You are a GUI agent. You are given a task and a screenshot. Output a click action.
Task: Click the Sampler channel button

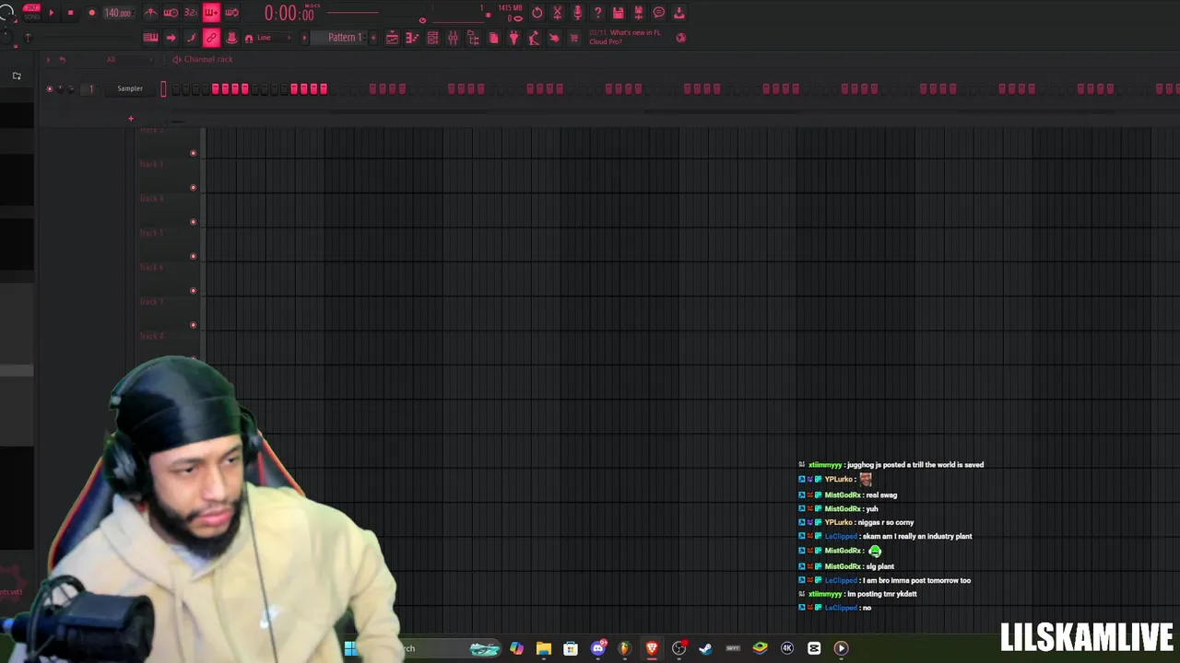pos(130,89)
